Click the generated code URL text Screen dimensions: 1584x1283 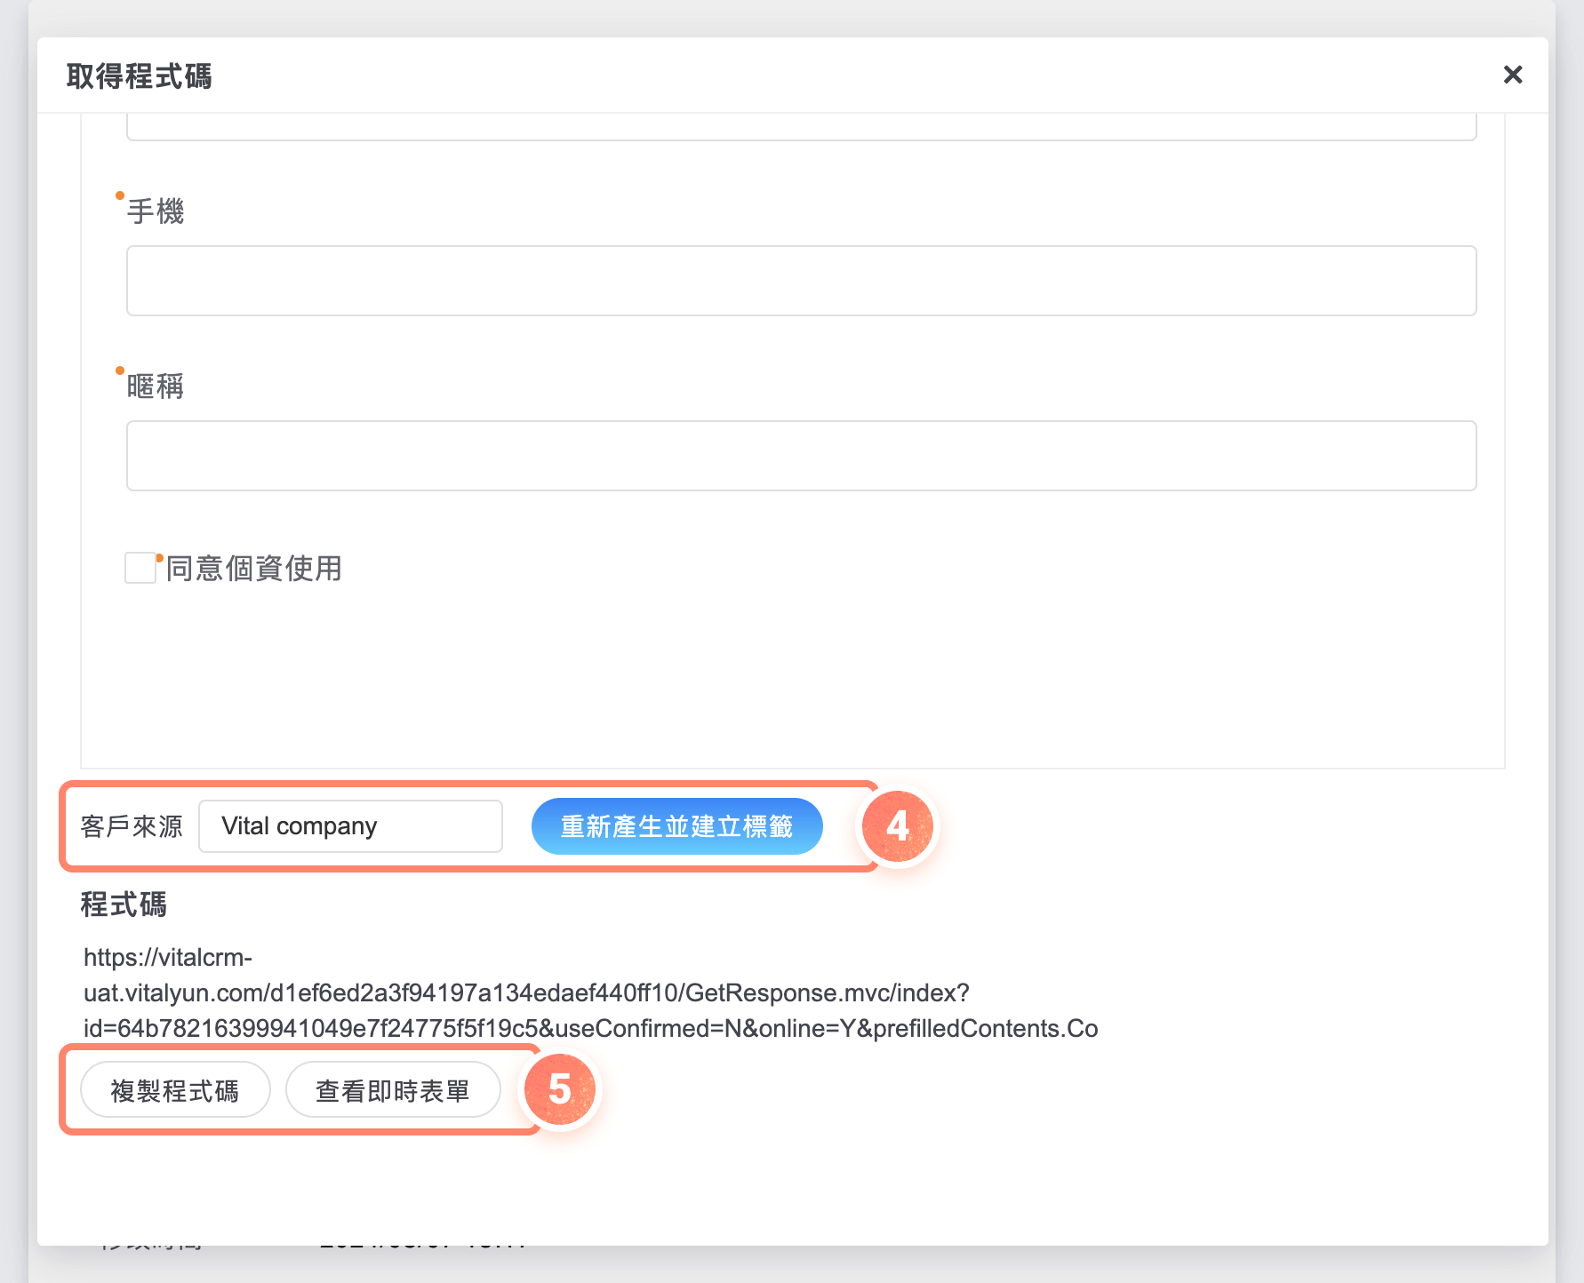[x=590, y=992]
